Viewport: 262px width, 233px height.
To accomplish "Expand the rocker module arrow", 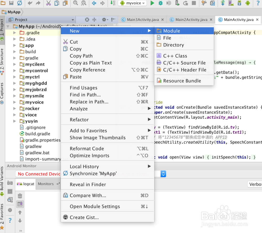I will (15, 108).
